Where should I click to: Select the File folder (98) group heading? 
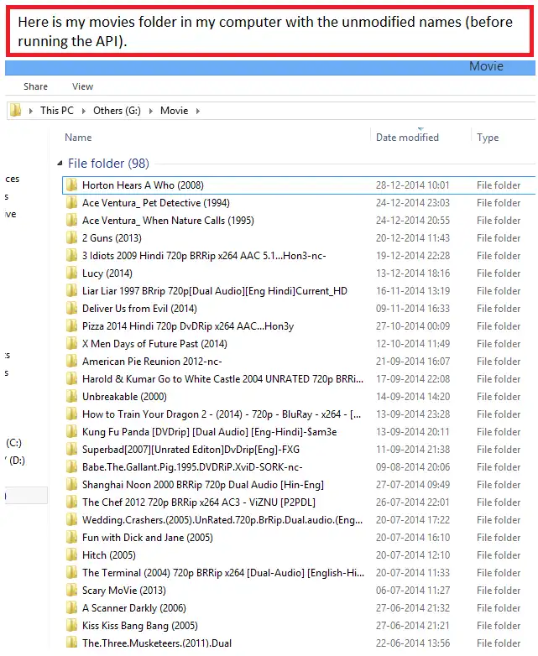tap(108, 164)
